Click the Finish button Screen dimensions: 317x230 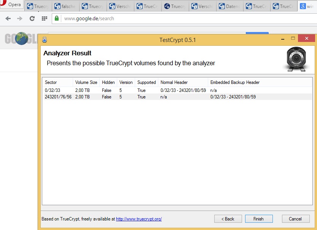click(259, 219)
